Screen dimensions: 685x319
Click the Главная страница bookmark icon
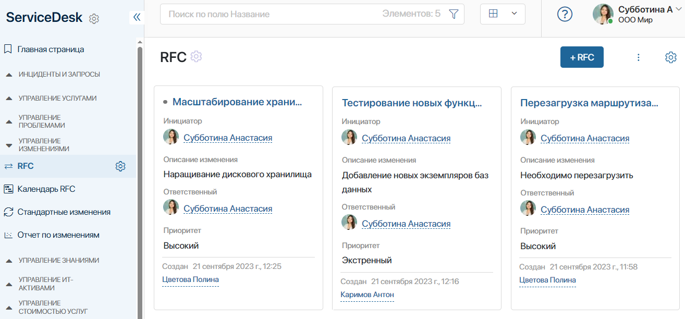coord(8,50)
